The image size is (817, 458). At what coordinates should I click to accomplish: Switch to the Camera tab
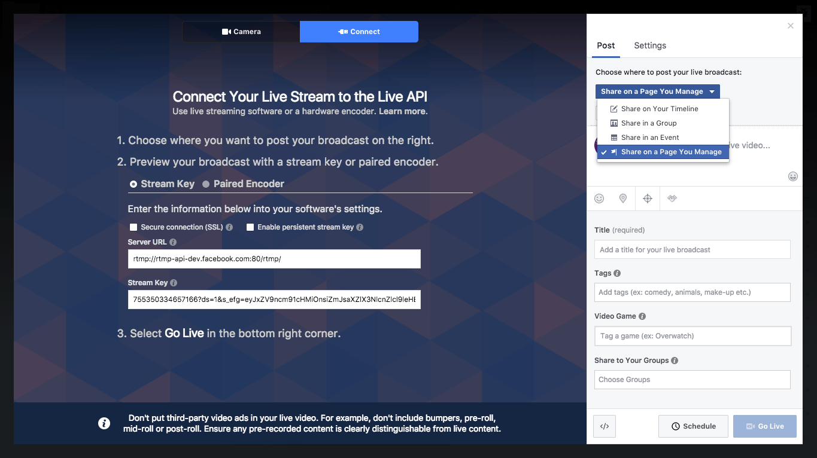241,31
